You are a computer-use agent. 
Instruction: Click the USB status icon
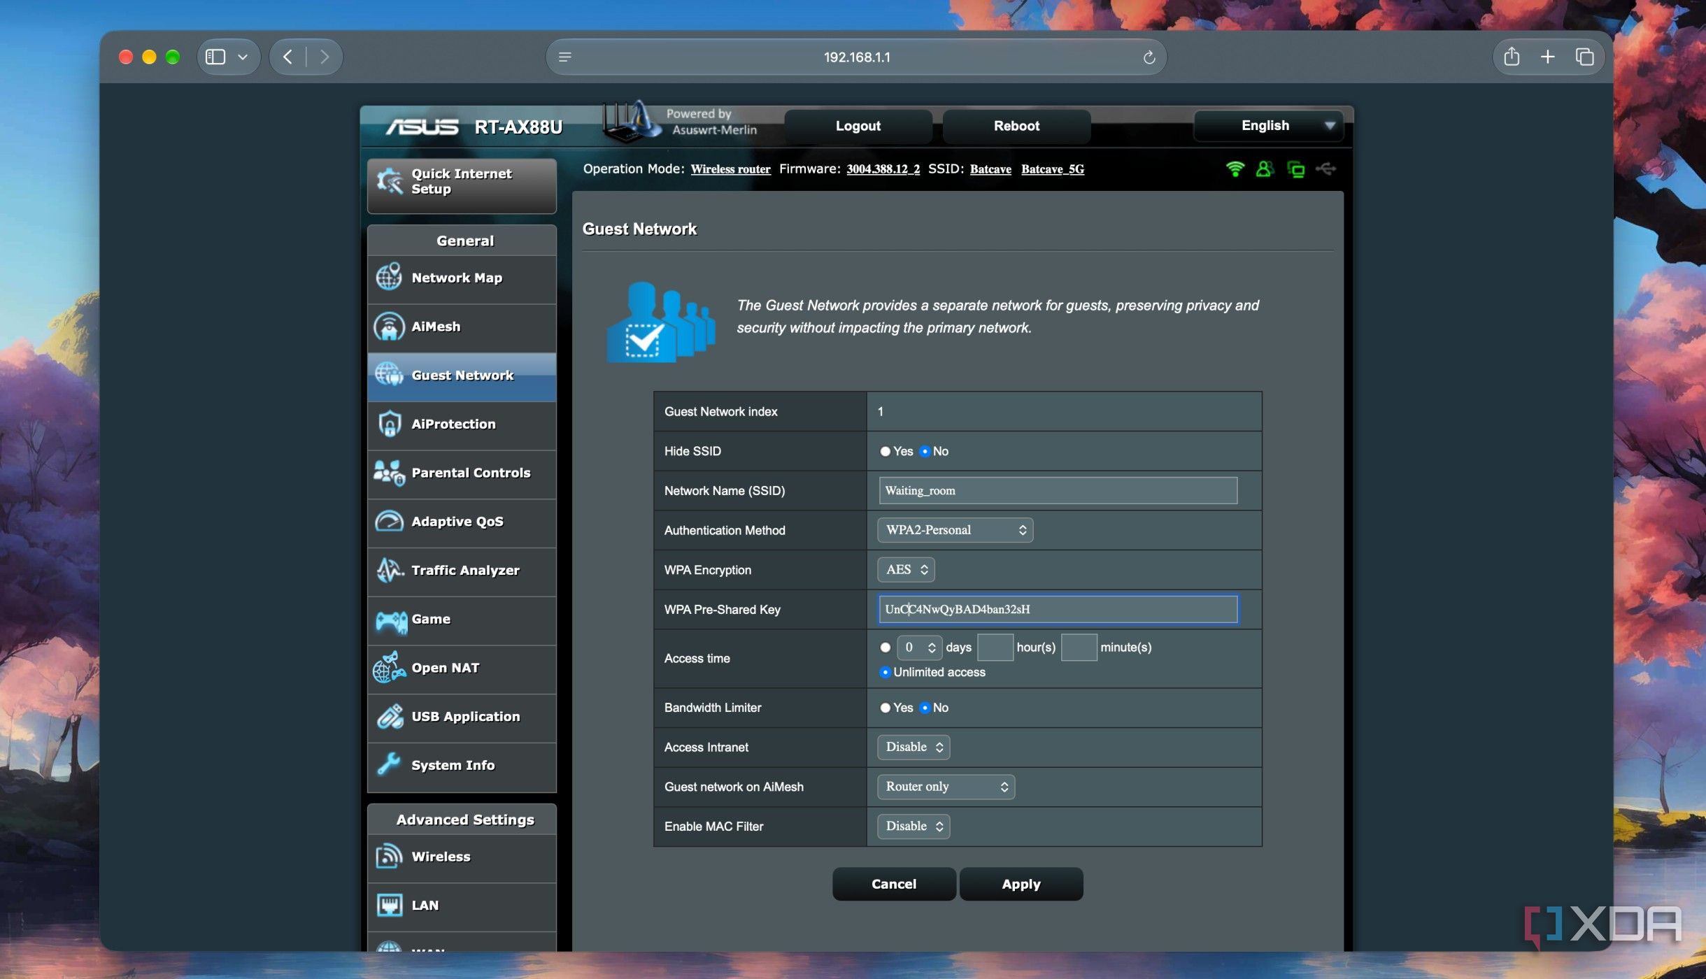pyautogui.click(x=1325, y=169)
